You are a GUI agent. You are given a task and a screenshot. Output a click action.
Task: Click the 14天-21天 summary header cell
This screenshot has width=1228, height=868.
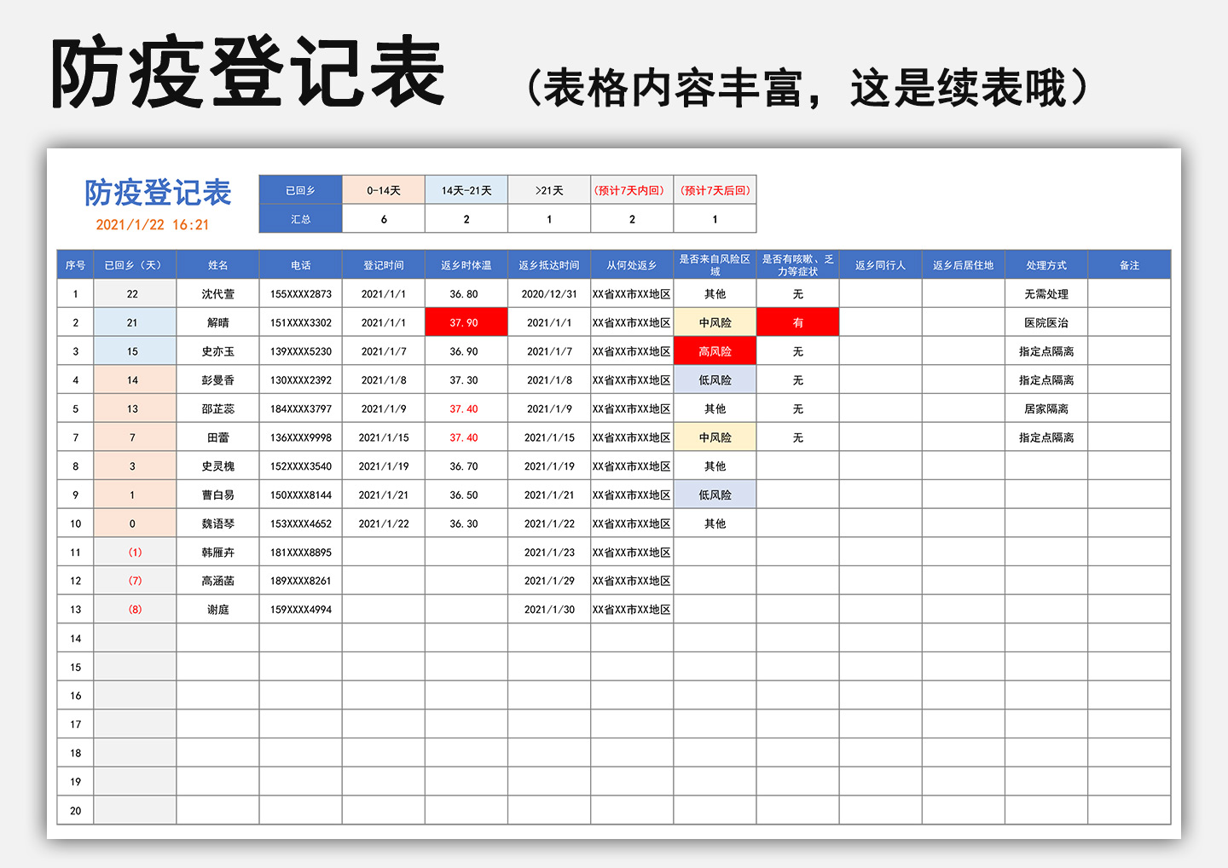pyautogui.click(x=466, y=190)
